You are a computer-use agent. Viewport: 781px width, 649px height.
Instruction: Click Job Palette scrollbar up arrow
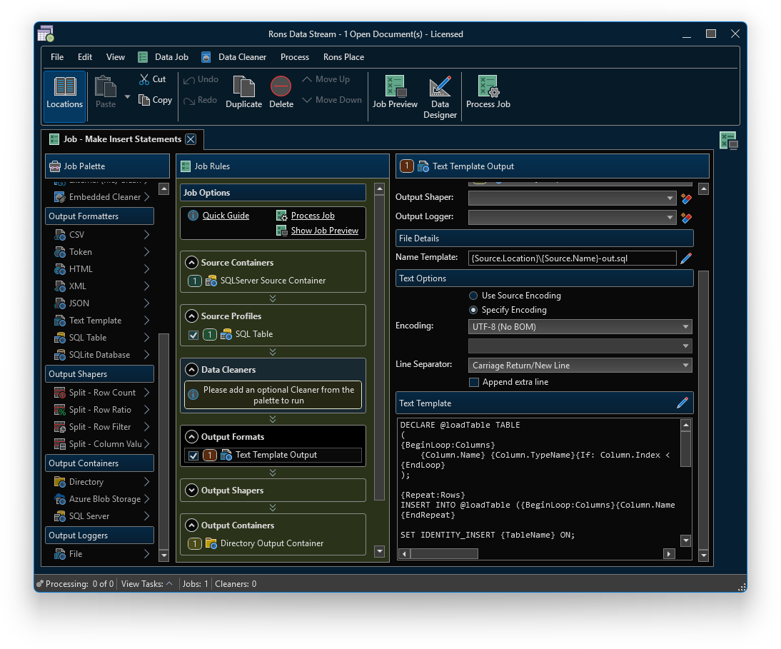tap(163, 188)
